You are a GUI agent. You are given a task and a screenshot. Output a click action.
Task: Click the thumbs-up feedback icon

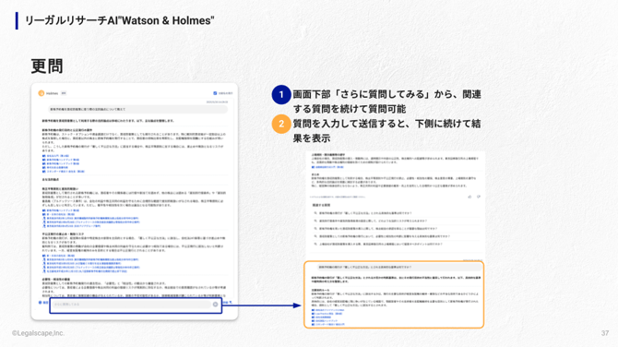coord(469,197)
